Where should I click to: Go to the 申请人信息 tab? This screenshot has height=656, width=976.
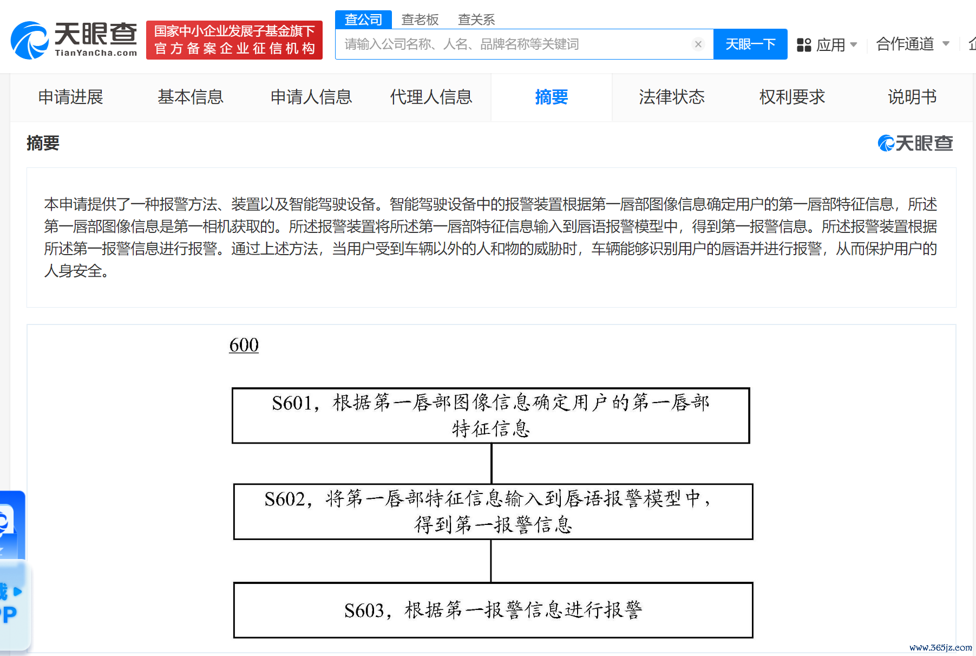[x=311, y=97]
